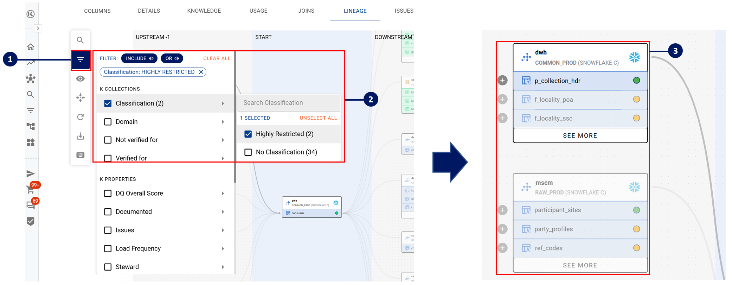Expand the Steward filter arrow
Viewport: 732px width, 285px height.
tap(223, 267)
